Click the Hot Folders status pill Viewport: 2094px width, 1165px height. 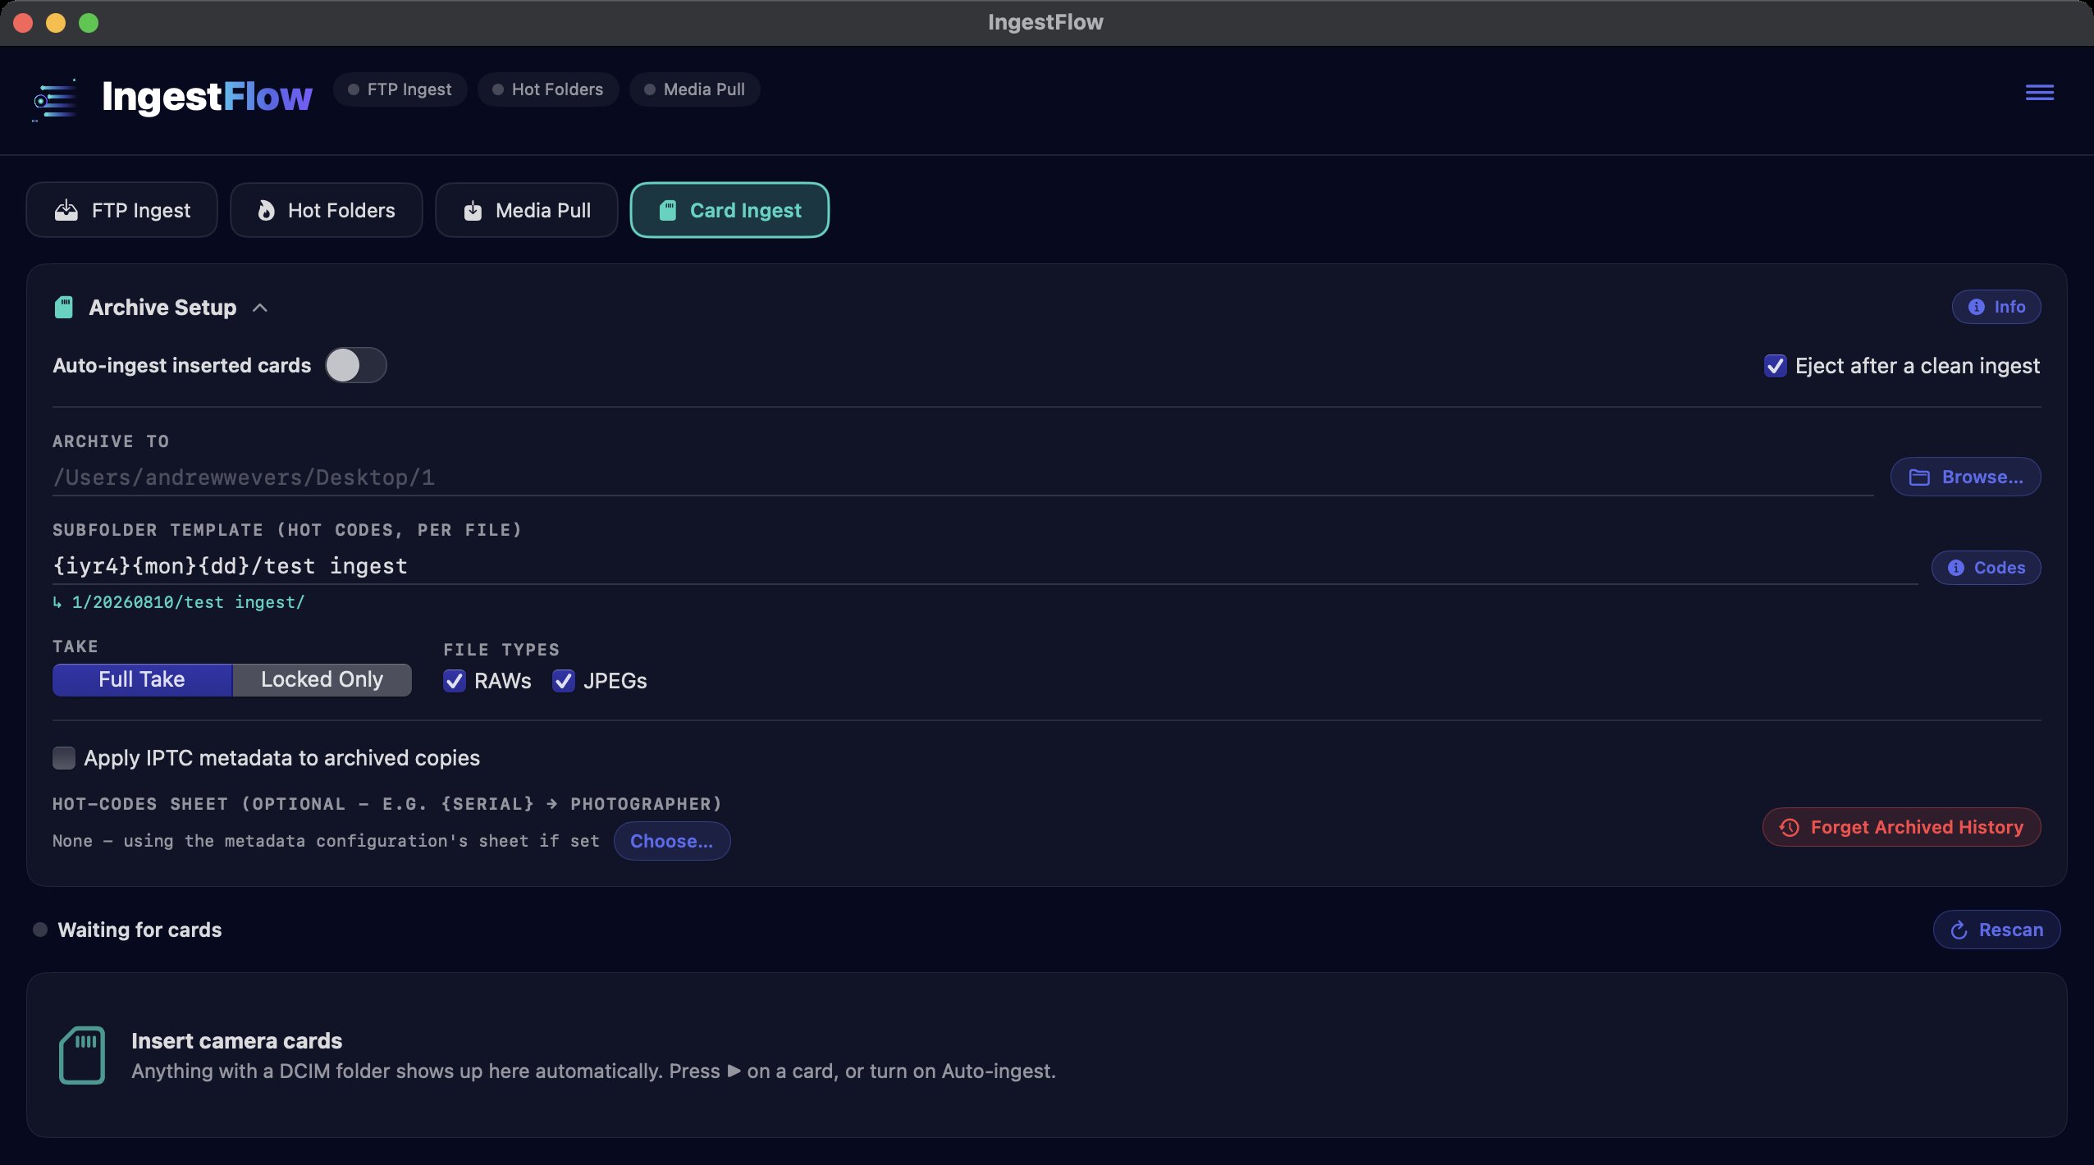click(x=548, y=89)
